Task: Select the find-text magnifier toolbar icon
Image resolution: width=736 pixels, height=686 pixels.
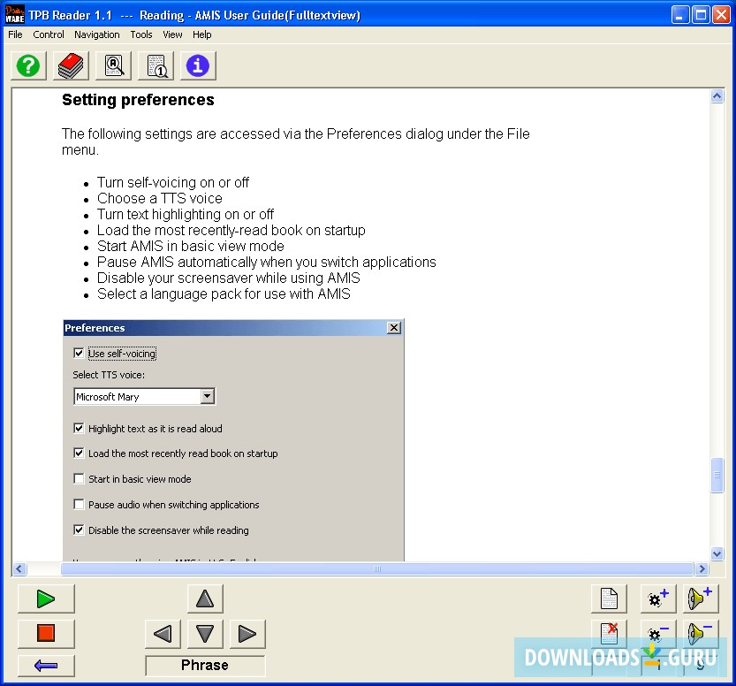Action: pos(113,65)
